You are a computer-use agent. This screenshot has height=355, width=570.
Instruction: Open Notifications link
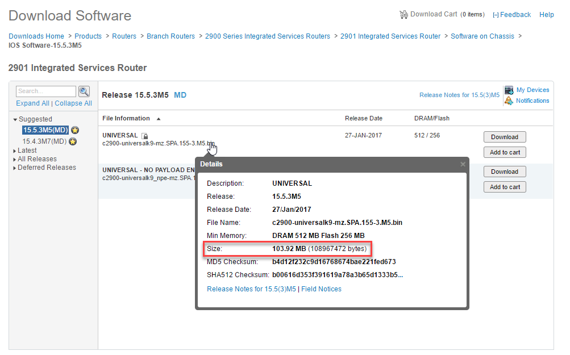[x=532, y=101]
